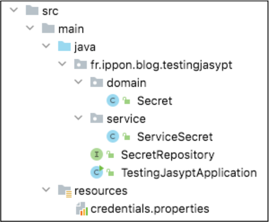
Task: Click the TestingJasyptApplication runnable class icon
Action: point(97,173)
